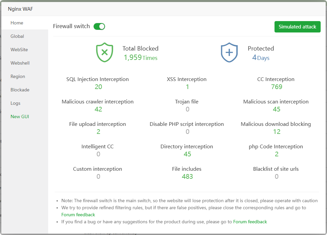
Task: Click the first Forum feedback link
Action: tap(78, 215)
